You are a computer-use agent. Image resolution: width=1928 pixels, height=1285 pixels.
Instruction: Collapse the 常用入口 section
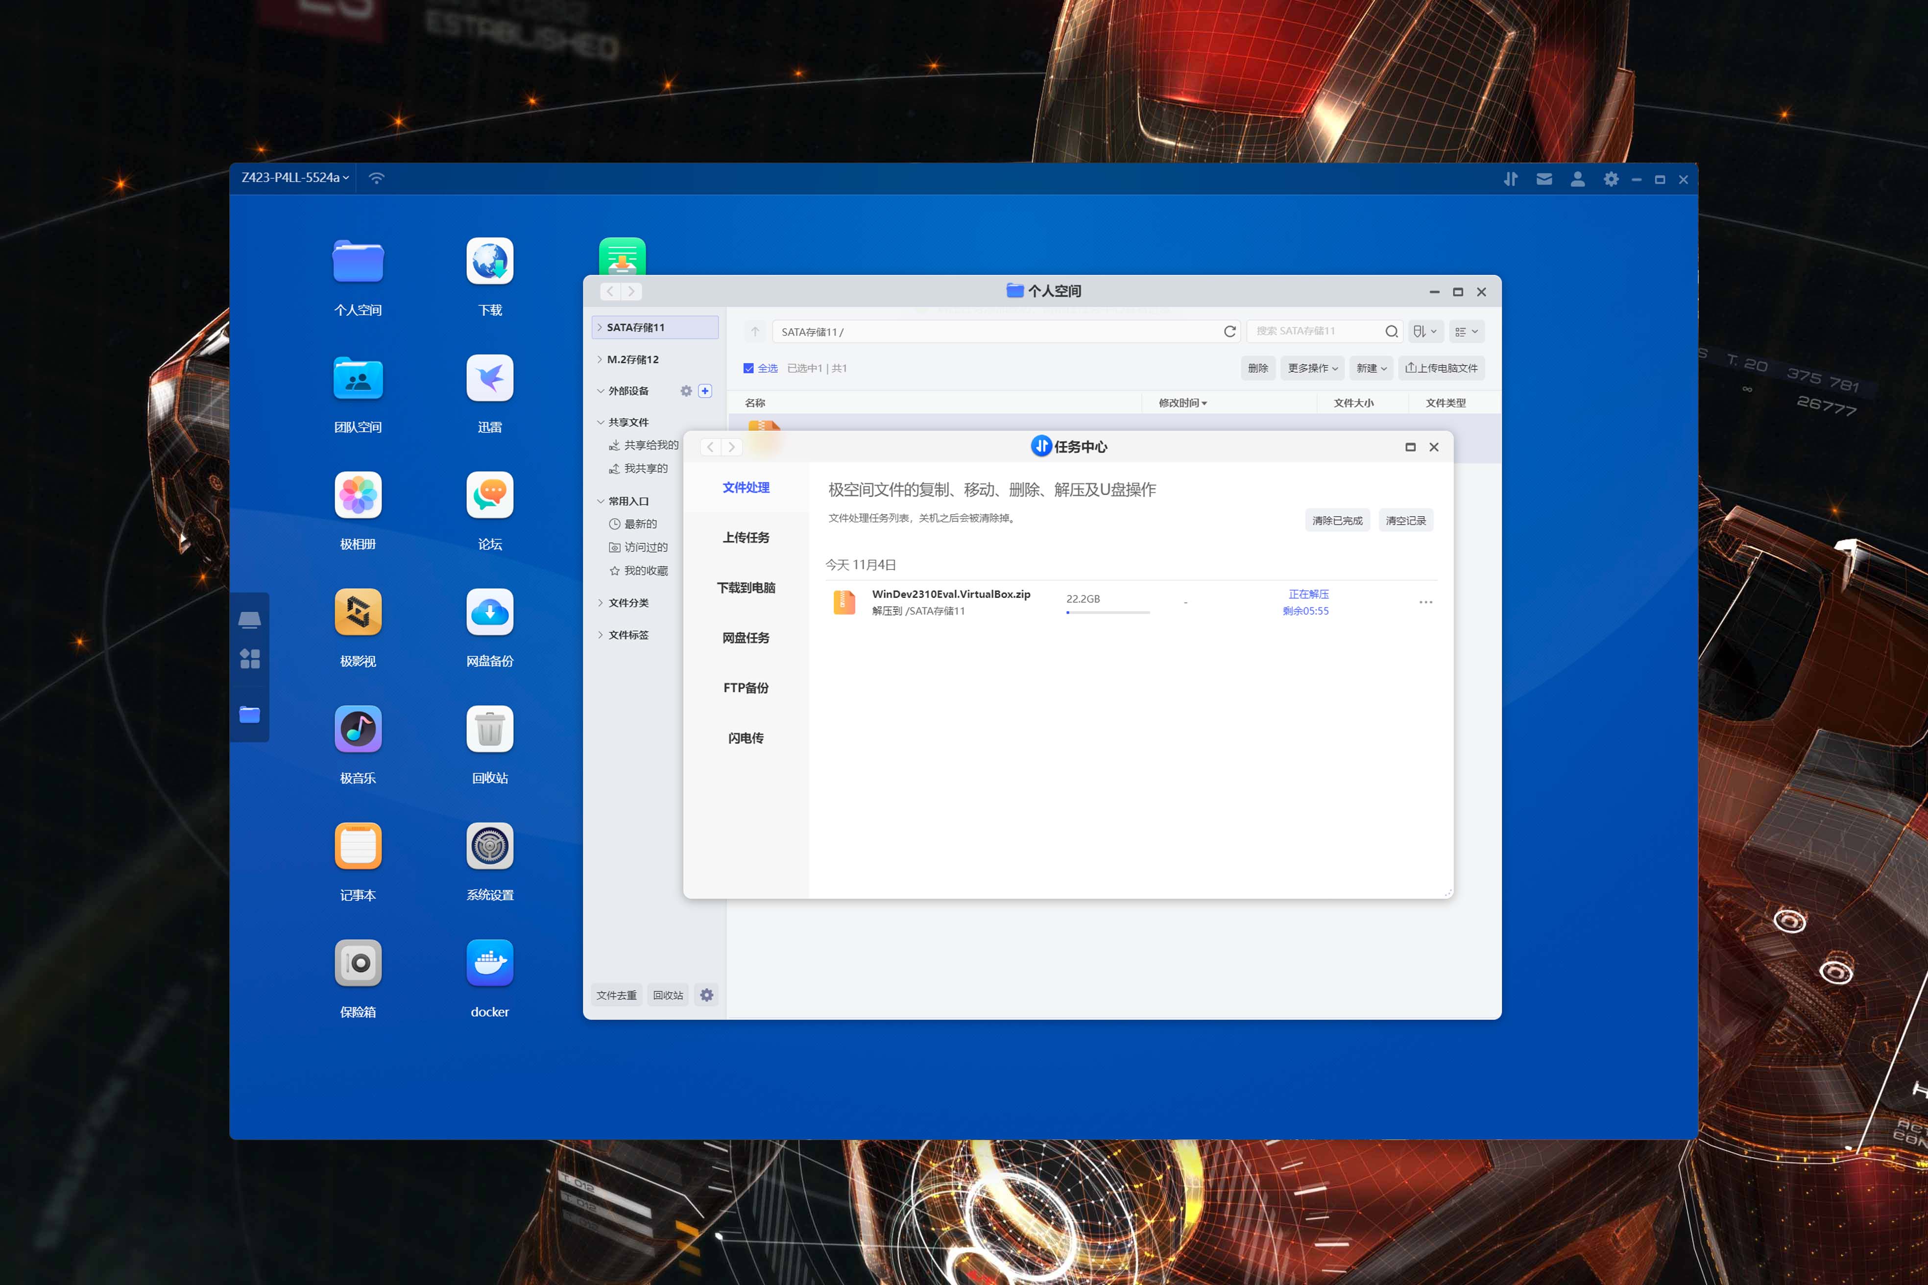click(600, 500)
